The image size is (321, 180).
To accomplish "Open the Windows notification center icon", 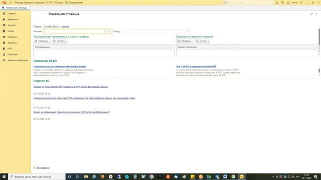I will click(x=316, y=176).
